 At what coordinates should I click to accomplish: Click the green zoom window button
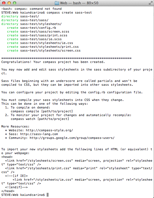pos(15,3)
